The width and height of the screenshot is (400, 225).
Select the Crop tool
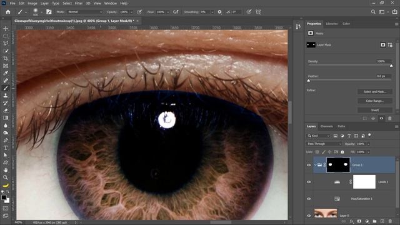(x=6, y=58)
